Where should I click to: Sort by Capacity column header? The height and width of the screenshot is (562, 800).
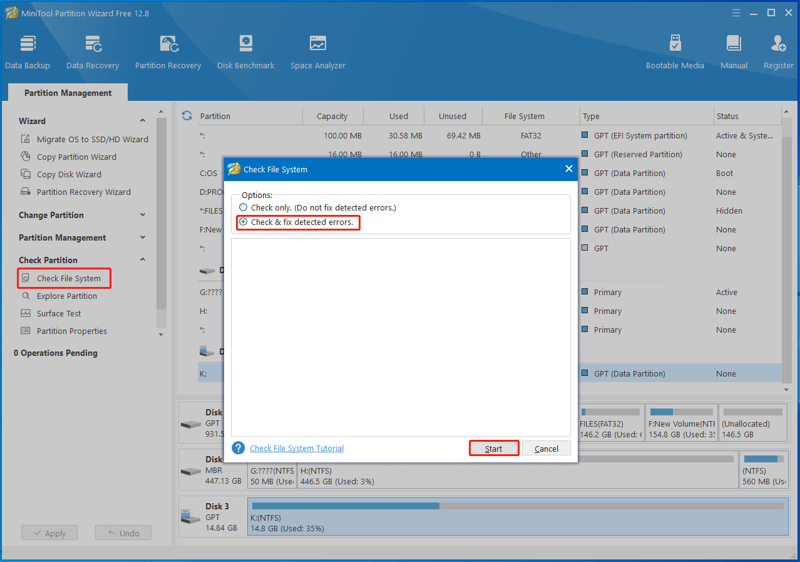pos(332,116)
